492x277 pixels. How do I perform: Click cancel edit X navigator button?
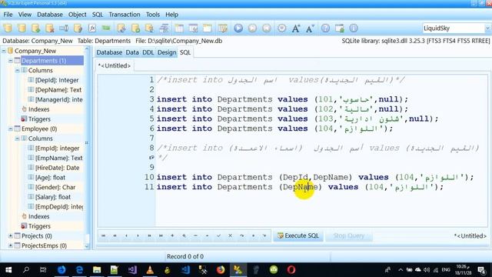230,235
